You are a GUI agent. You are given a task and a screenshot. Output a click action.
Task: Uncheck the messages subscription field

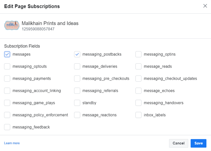point(7,54)
